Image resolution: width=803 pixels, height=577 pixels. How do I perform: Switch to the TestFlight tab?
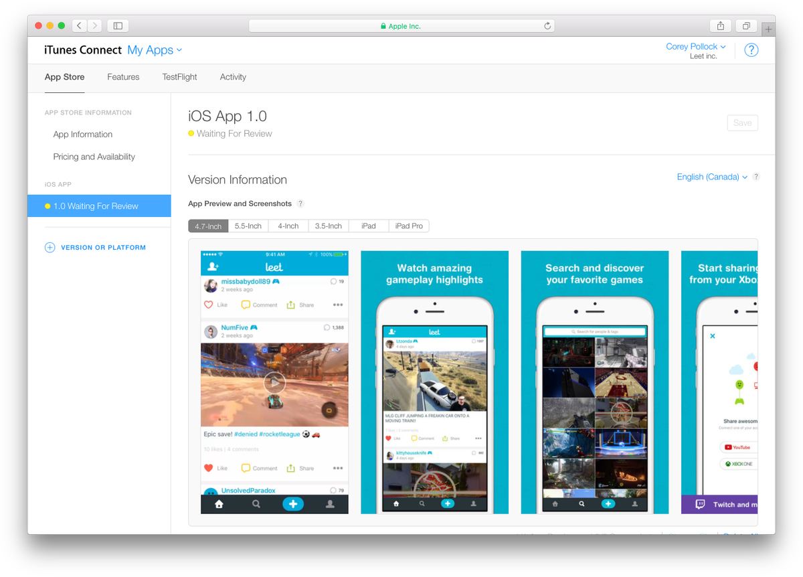[179, 77]
